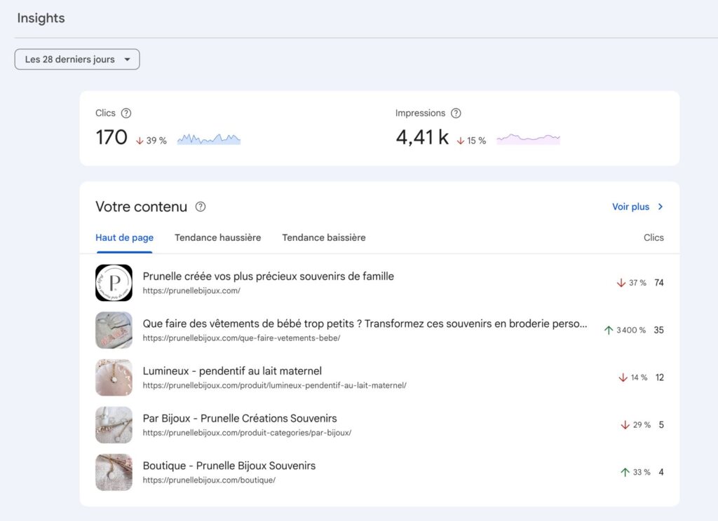Screen dimensions: 718x521
Task: Click the 33 % increase on Boutique row
Action: click(635, 472)
